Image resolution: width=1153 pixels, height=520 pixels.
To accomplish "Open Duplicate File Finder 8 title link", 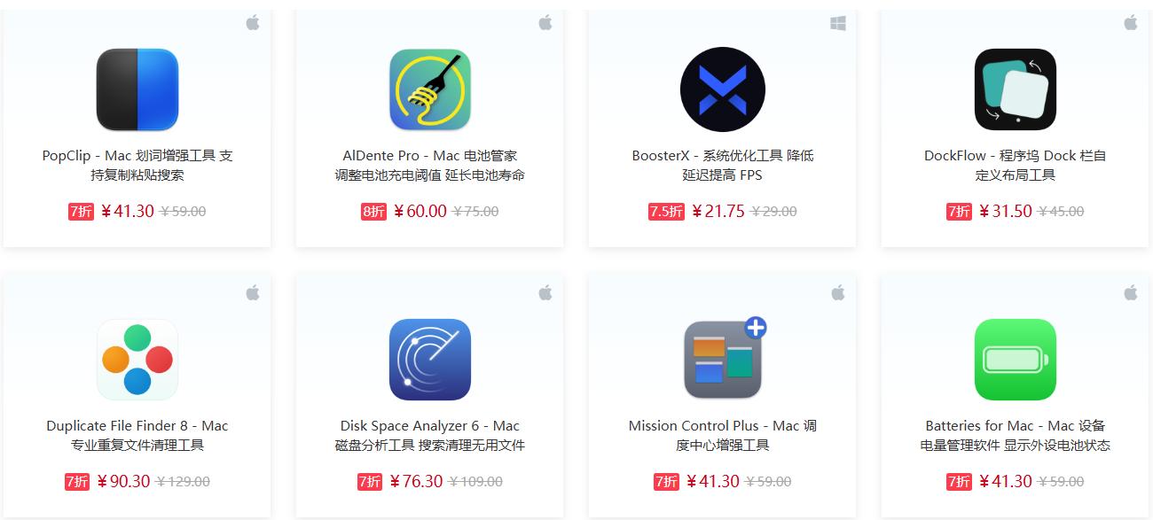I will 137,436.
